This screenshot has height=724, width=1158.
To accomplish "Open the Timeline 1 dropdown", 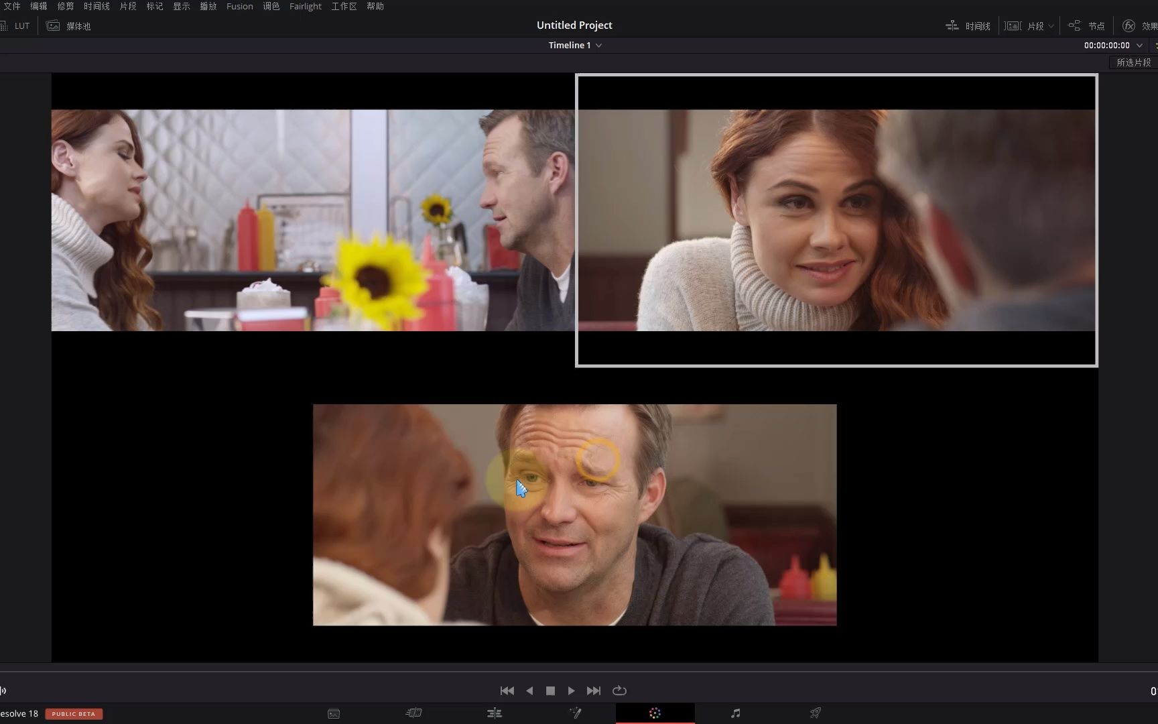I will (x=575, y=45).
